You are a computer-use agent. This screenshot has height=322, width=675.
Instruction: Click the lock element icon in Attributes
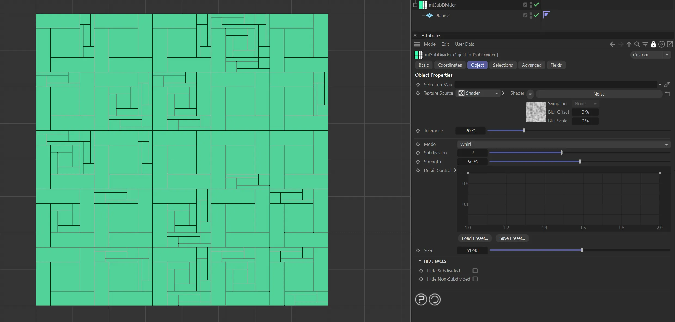tap(653, 44)
